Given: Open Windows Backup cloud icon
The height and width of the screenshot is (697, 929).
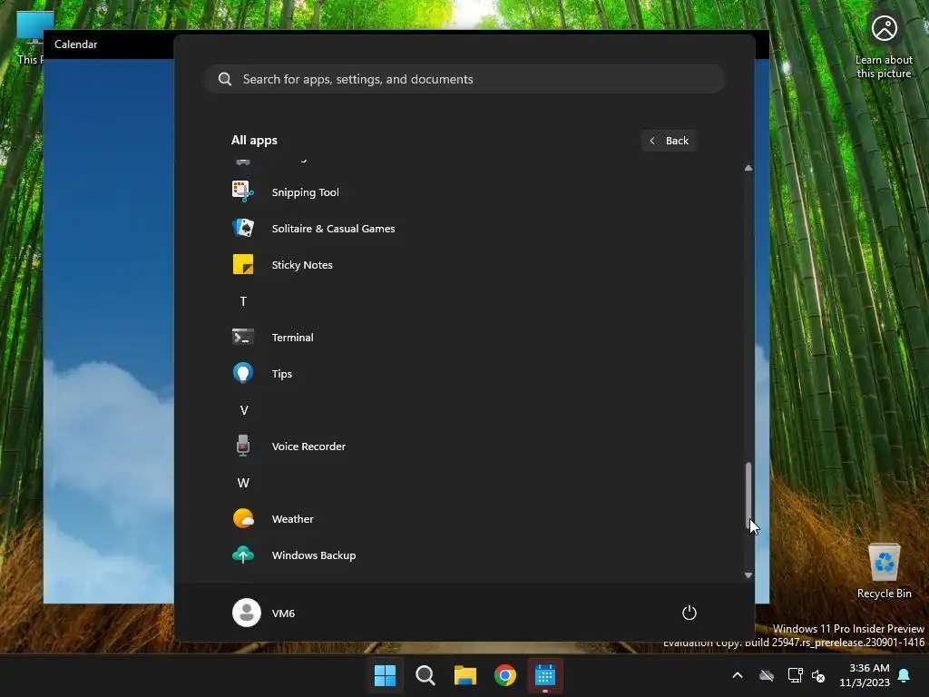Looking at the screenshot, I should [x=243, y=555].
